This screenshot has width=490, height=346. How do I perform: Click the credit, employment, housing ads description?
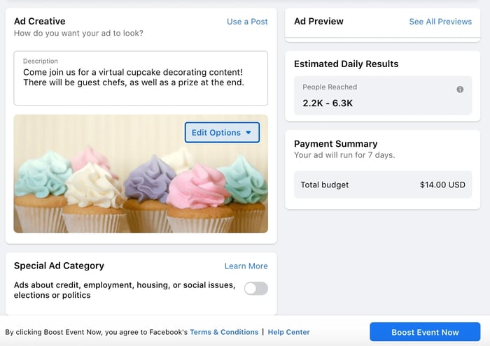coord(125,290)
